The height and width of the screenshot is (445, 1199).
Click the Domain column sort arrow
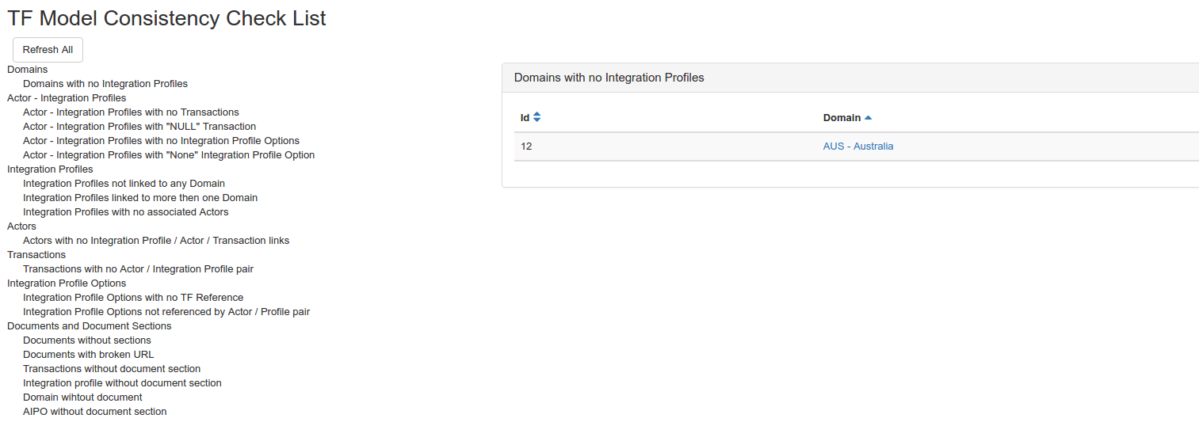coord(868,118)
